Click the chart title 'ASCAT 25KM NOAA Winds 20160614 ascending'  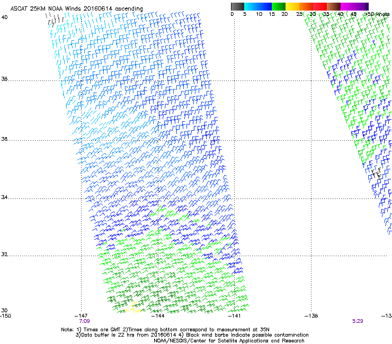76,9
